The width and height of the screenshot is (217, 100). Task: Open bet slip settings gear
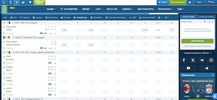pos(205,22)
